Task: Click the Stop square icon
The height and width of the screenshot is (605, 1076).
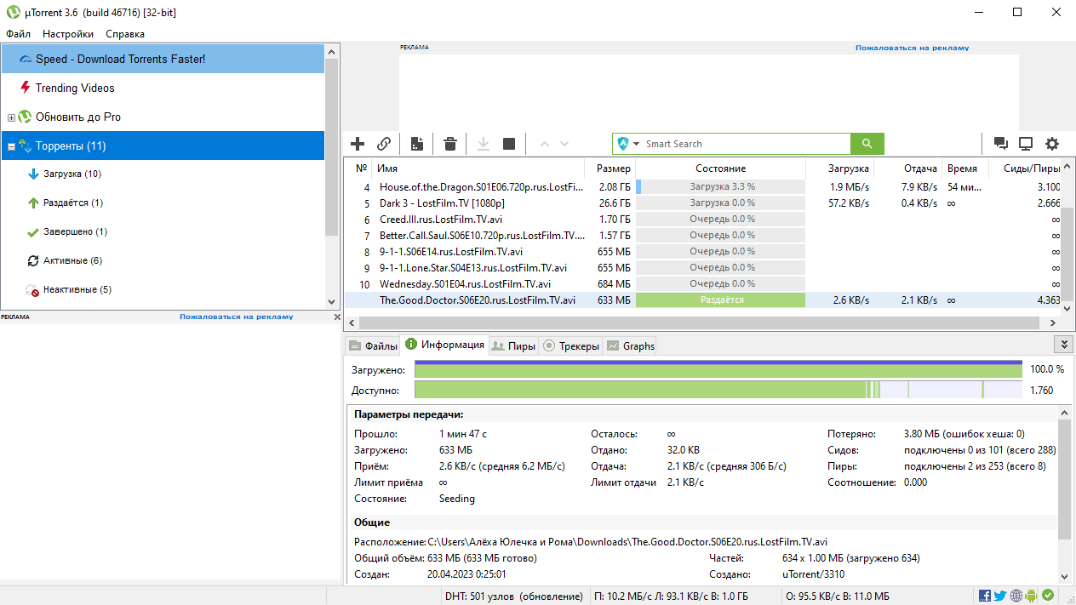Action: tap(509, 144)
